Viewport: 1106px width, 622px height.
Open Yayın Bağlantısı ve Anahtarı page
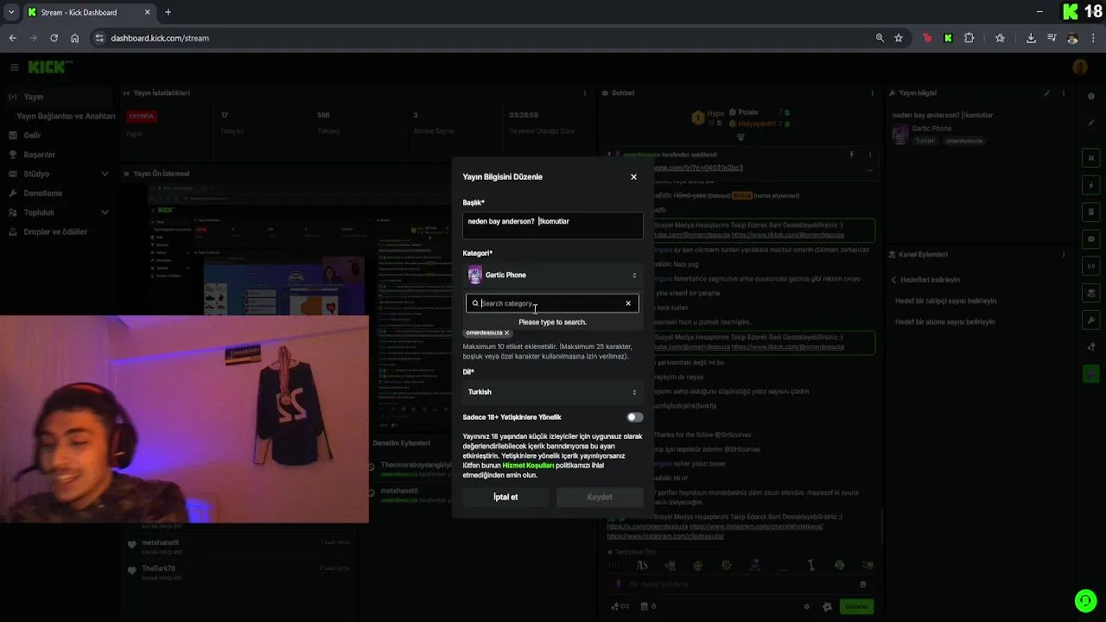66,116
